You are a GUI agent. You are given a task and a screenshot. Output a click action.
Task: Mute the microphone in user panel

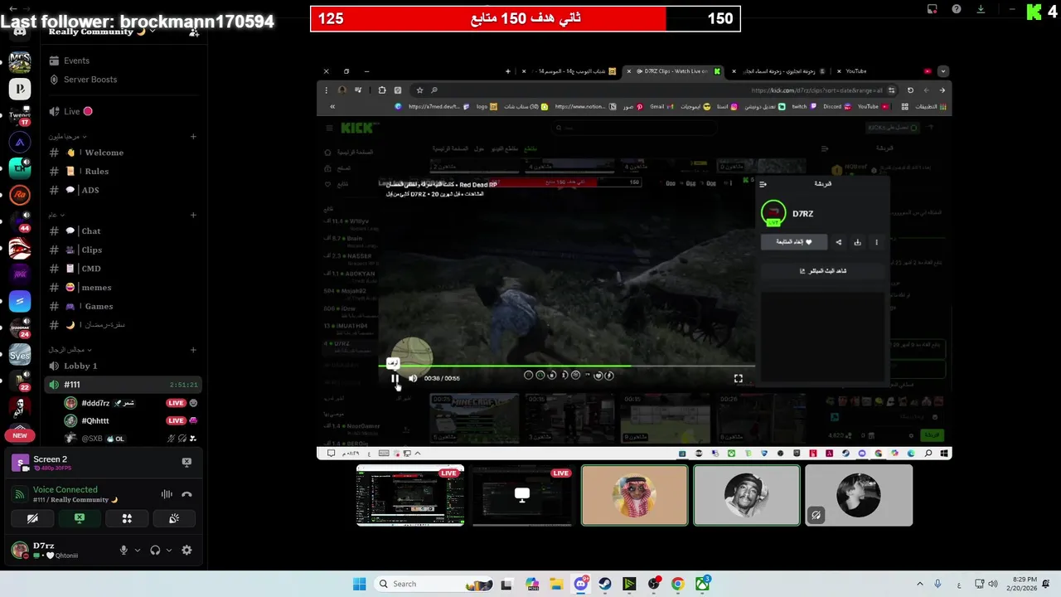click(124, 550)
